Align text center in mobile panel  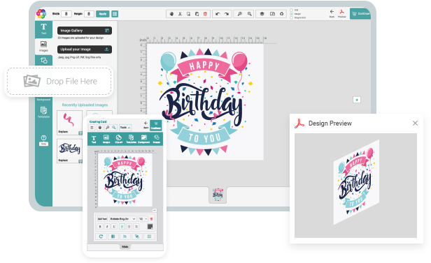click(129, 226)
